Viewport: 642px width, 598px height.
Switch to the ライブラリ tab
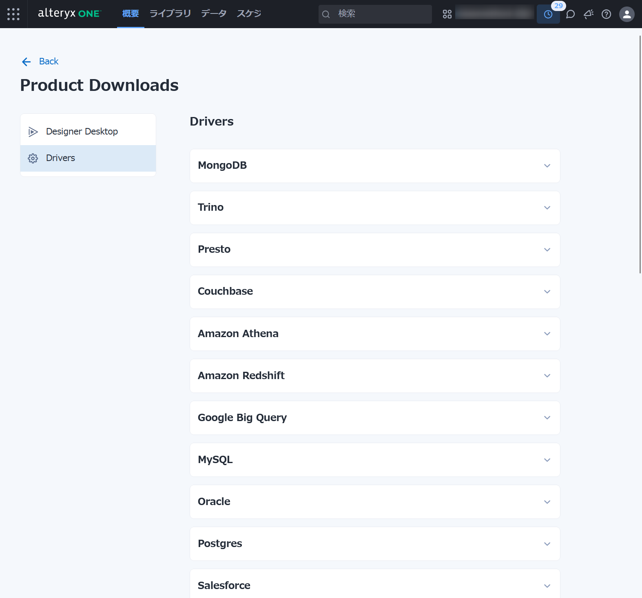coord(170,14)
